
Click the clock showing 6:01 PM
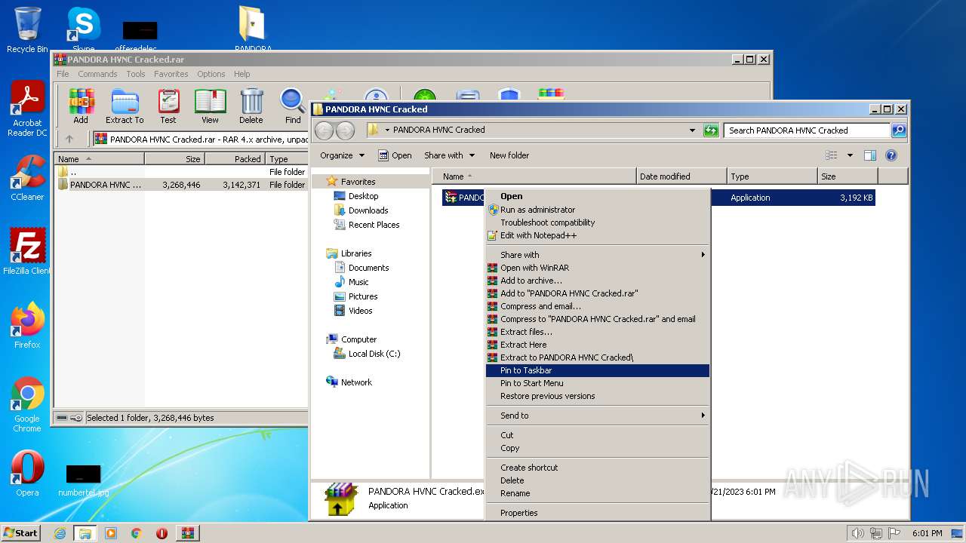[x=927, y=533]
